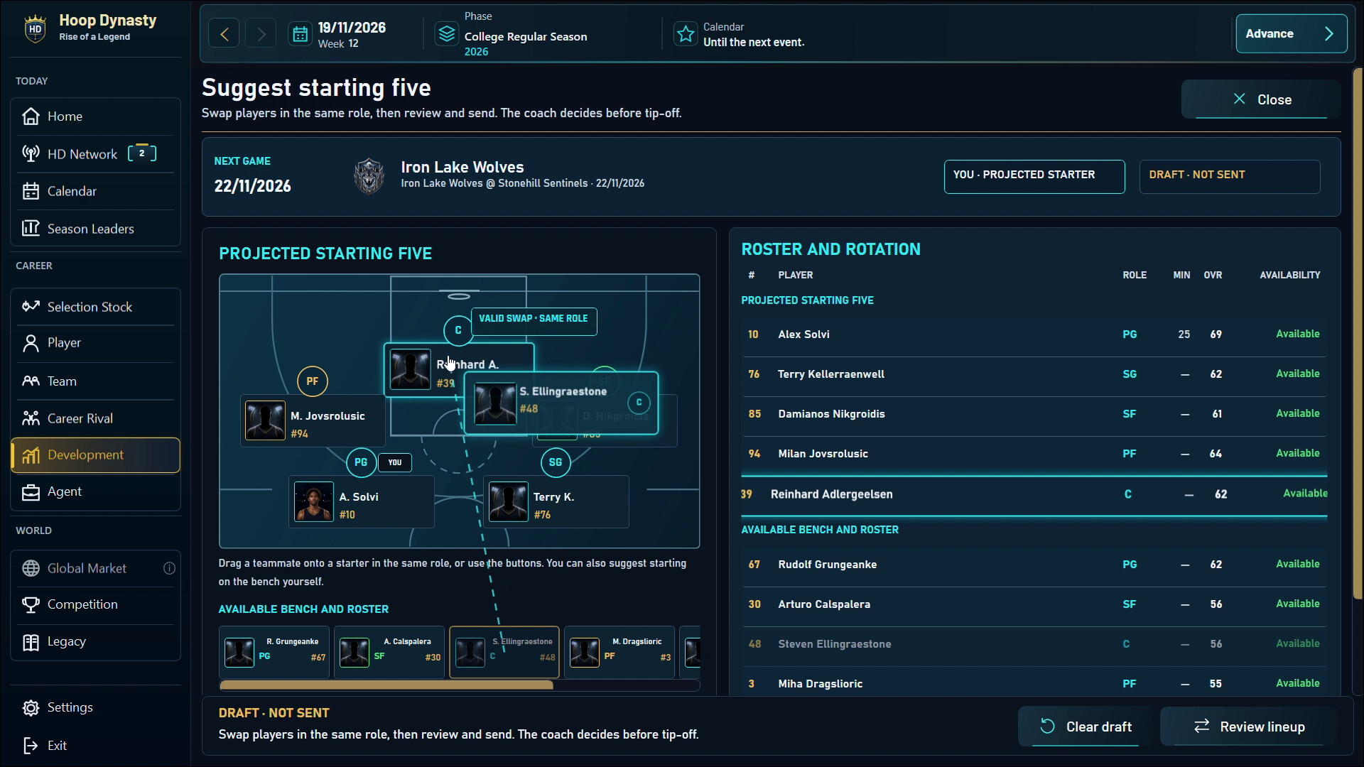
Task: Open the HD Network broadcast icon
Action: tap(31, 153)
